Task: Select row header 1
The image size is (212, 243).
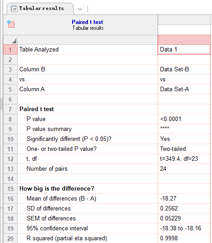Action: click(x=10, y=50)
